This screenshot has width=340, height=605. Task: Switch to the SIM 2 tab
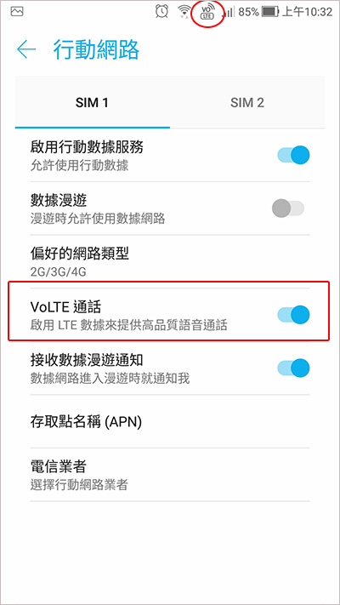247,102
